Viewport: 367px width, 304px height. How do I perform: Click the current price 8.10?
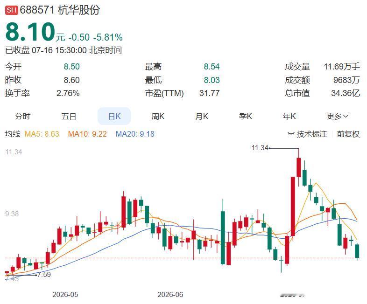[30, 32]
